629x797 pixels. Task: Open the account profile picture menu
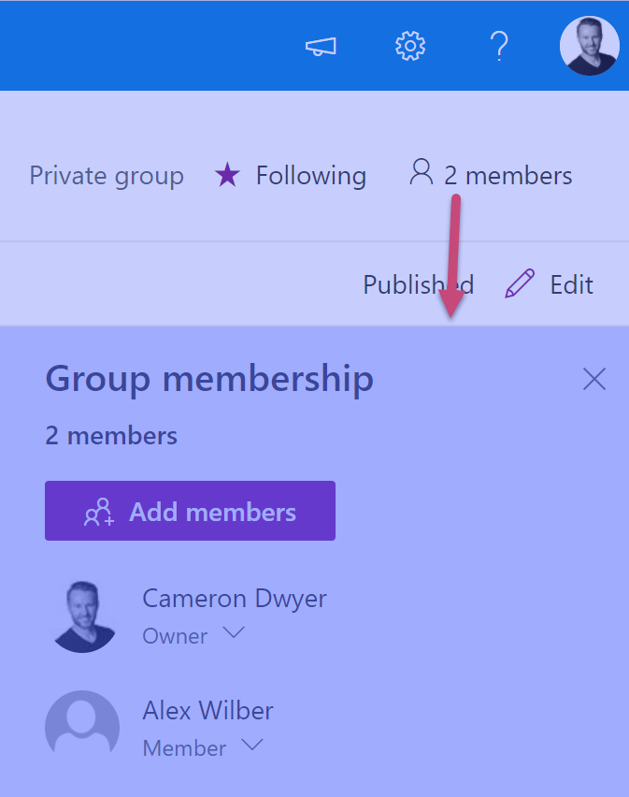589,46
